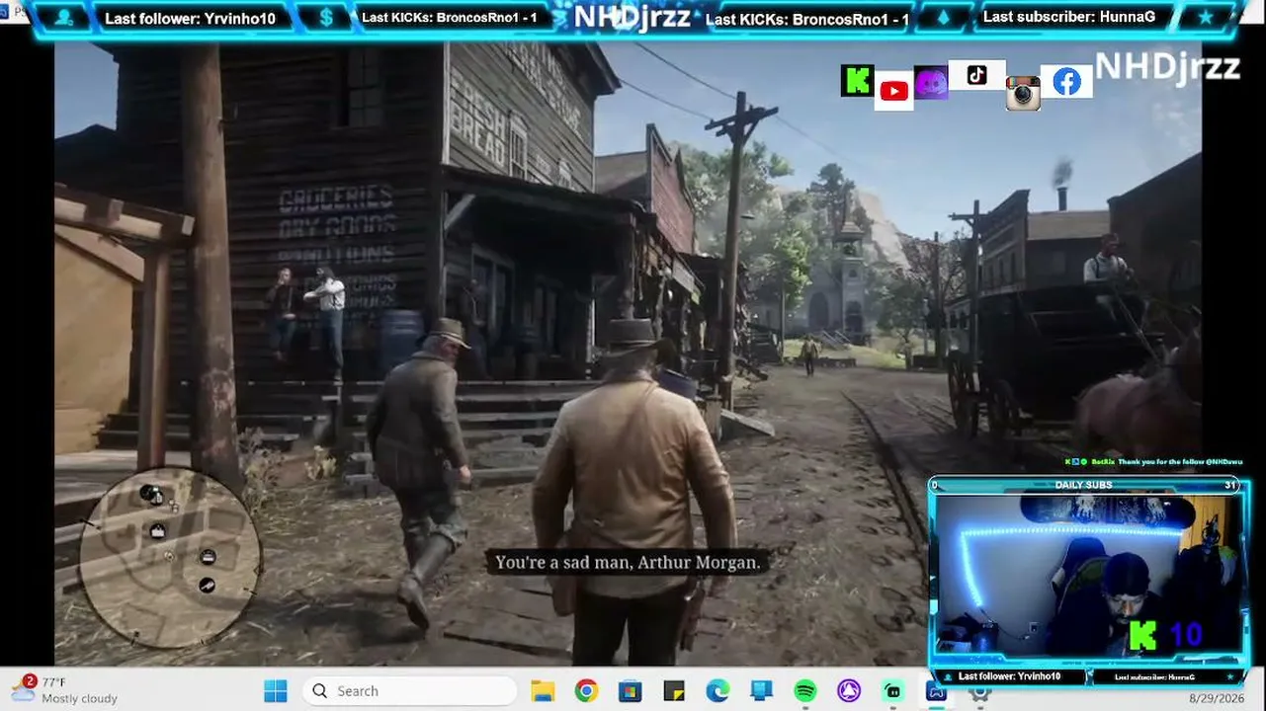Image resolution: width=1266 pixels, height=711 pixels.
Task: Click the follower person icon in top banner
Action: coord(64,18)
